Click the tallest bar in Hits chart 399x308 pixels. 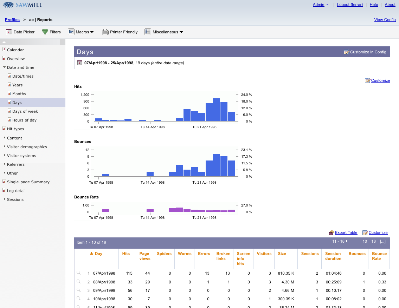pos(217,110)
